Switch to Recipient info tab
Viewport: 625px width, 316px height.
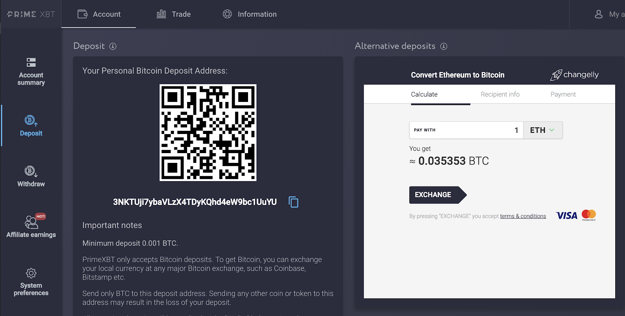[x=500, y=95]
